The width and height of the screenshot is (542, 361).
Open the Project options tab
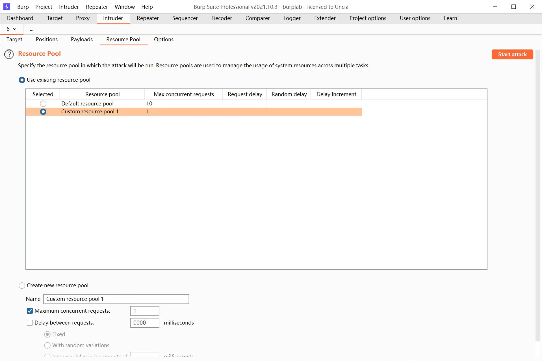pos(368,18)
